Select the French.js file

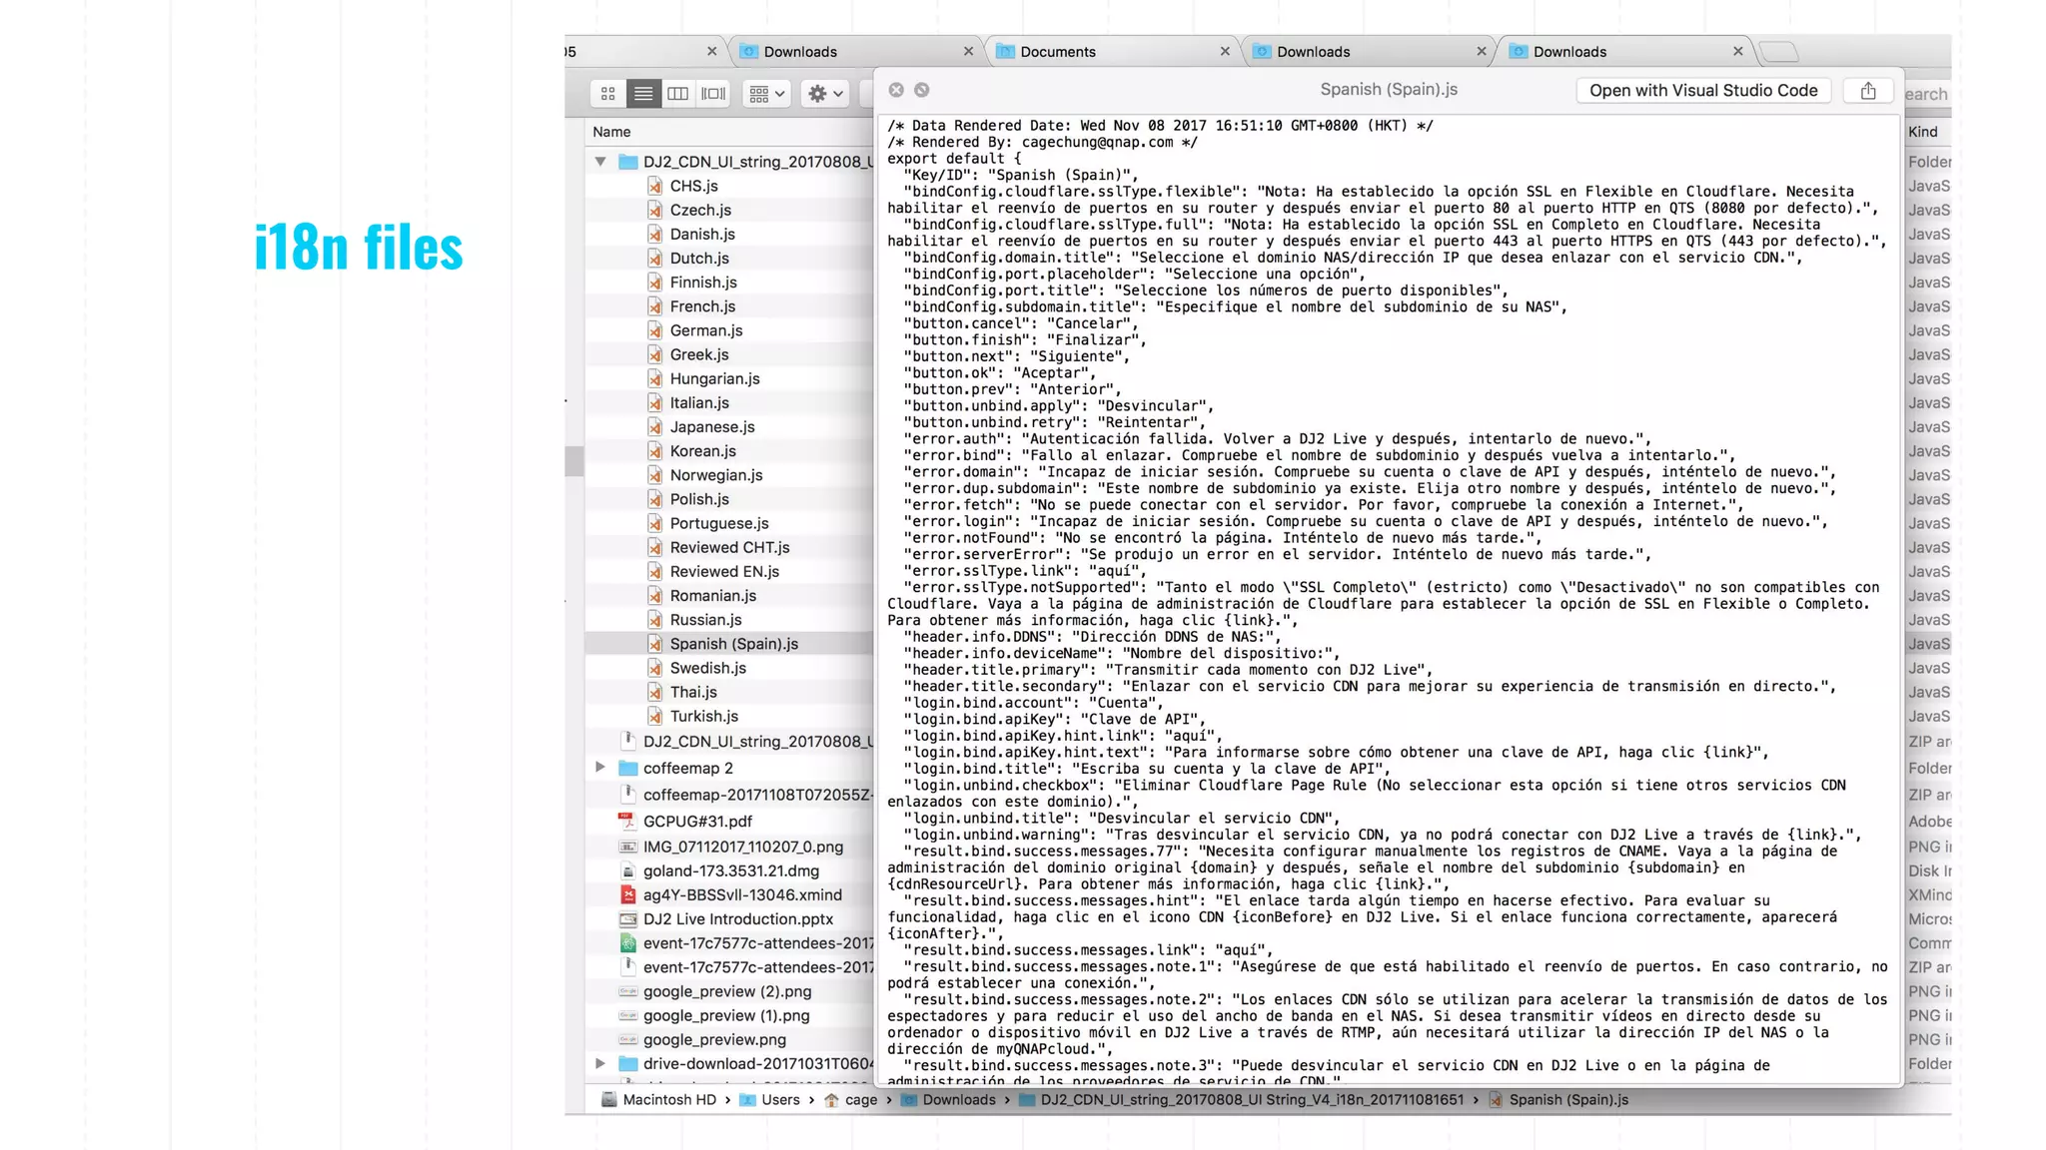(702, 306)
